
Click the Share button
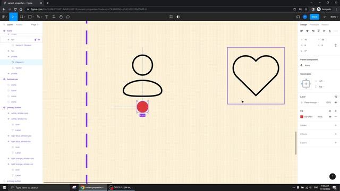[314, 17]
